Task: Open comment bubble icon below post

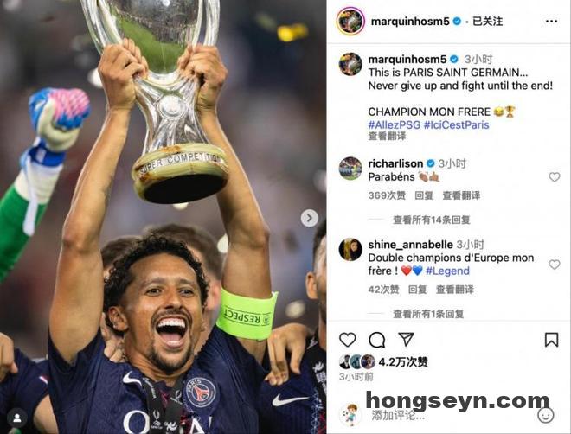Action: tap(377, 340)
